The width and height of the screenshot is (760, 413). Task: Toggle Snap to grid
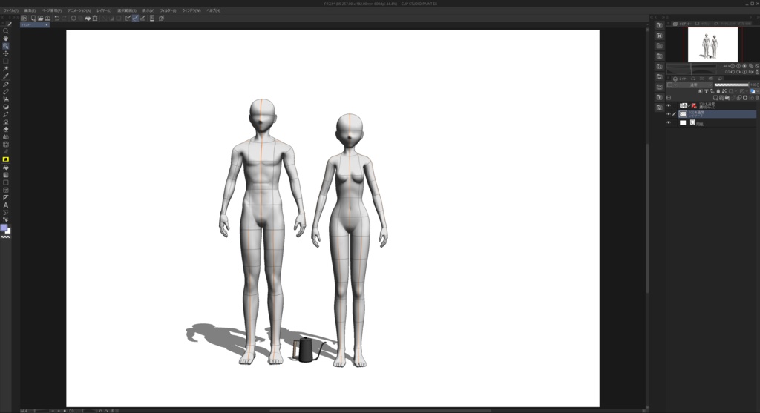point(142,18)
